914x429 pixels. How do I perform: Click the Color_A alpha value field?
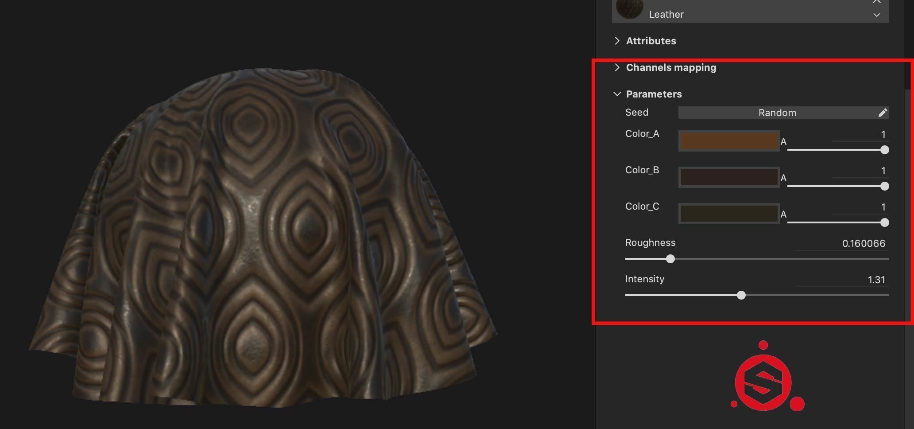click(x=860, y=135)
